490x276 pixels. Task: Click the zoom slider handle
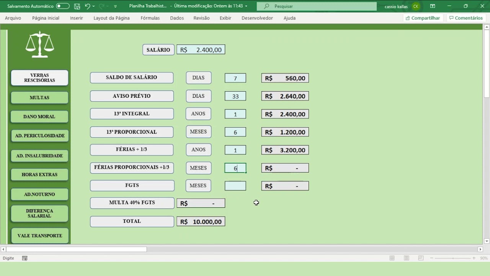click(x=453, y=258)
